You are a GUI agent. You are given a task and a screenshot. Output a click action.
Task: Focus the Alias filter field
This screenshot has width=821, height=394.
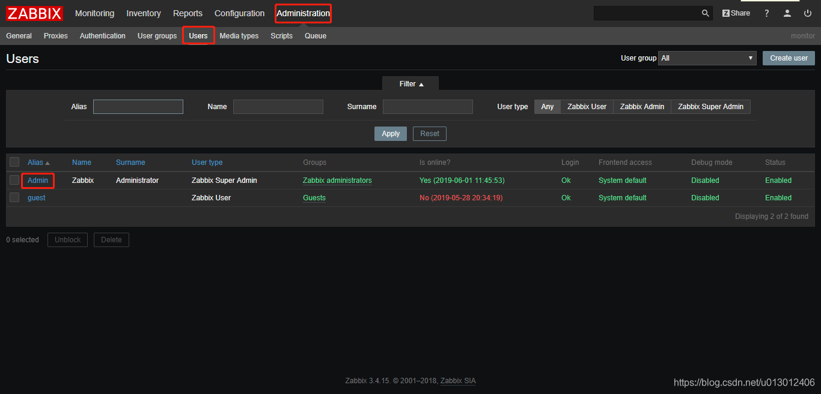(x=138, y=107)
